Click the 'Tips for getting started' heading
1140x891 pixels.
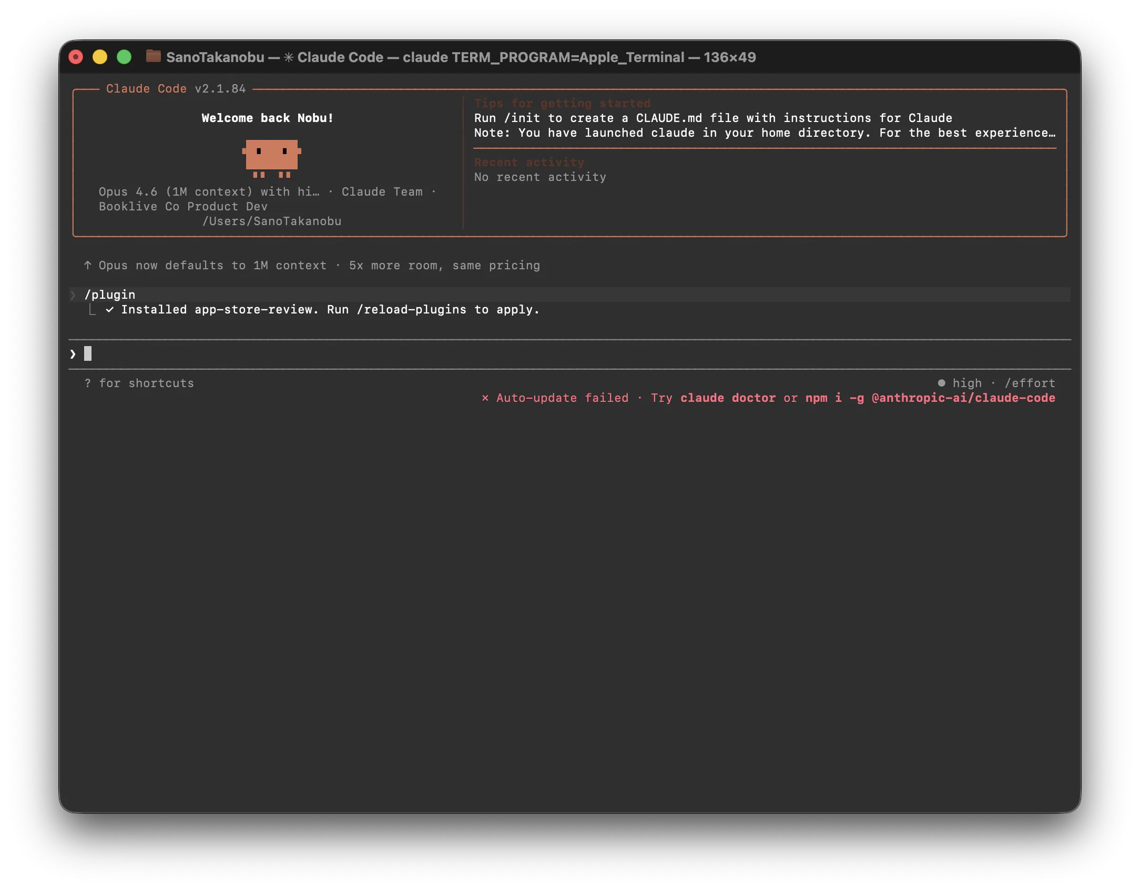tap(562, 103)
